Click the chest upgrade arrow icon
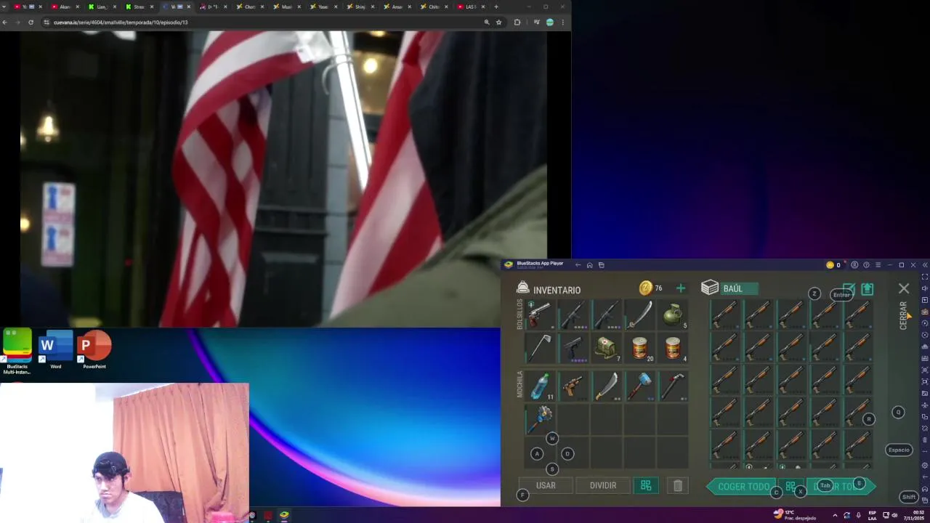The image size is (930, 523). click(x=868, y=289)
